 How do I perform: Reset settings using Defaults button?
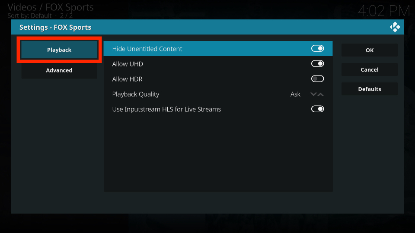[x=370, y=89]
